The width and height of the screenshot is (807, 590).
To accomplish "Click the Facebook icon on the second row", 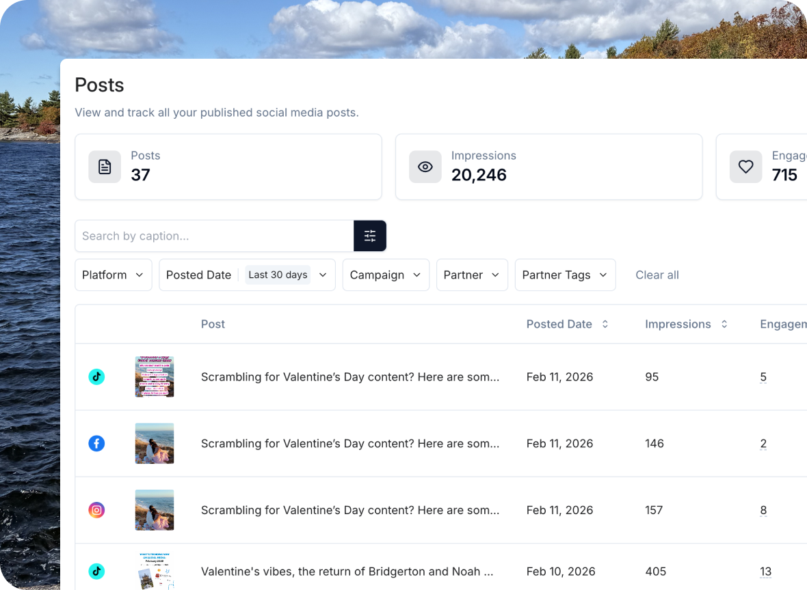I will pos(96,443).
